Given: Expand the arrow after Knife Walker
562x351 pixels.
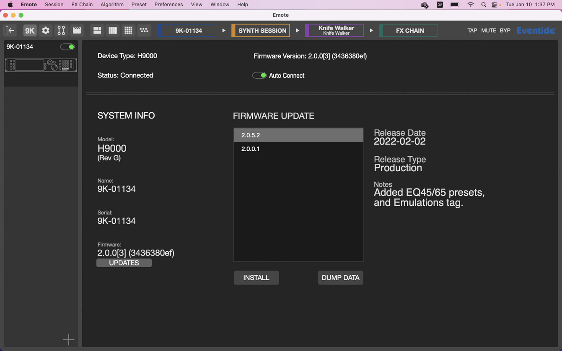Looking at the screenshot, I should (371, 31).
